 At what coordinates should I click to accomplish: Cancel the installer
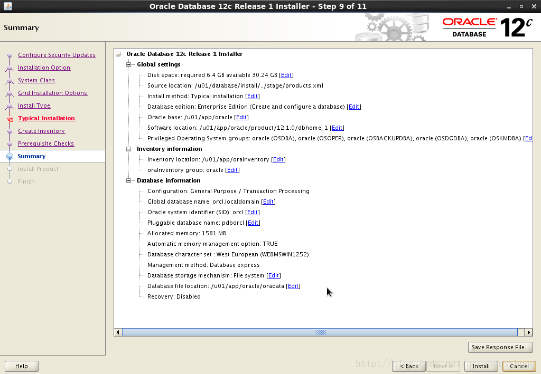[519, 366]
